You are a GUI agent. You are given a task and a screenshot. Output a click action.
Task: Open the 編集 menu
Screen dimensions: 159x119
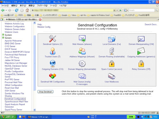coord(14,6)
